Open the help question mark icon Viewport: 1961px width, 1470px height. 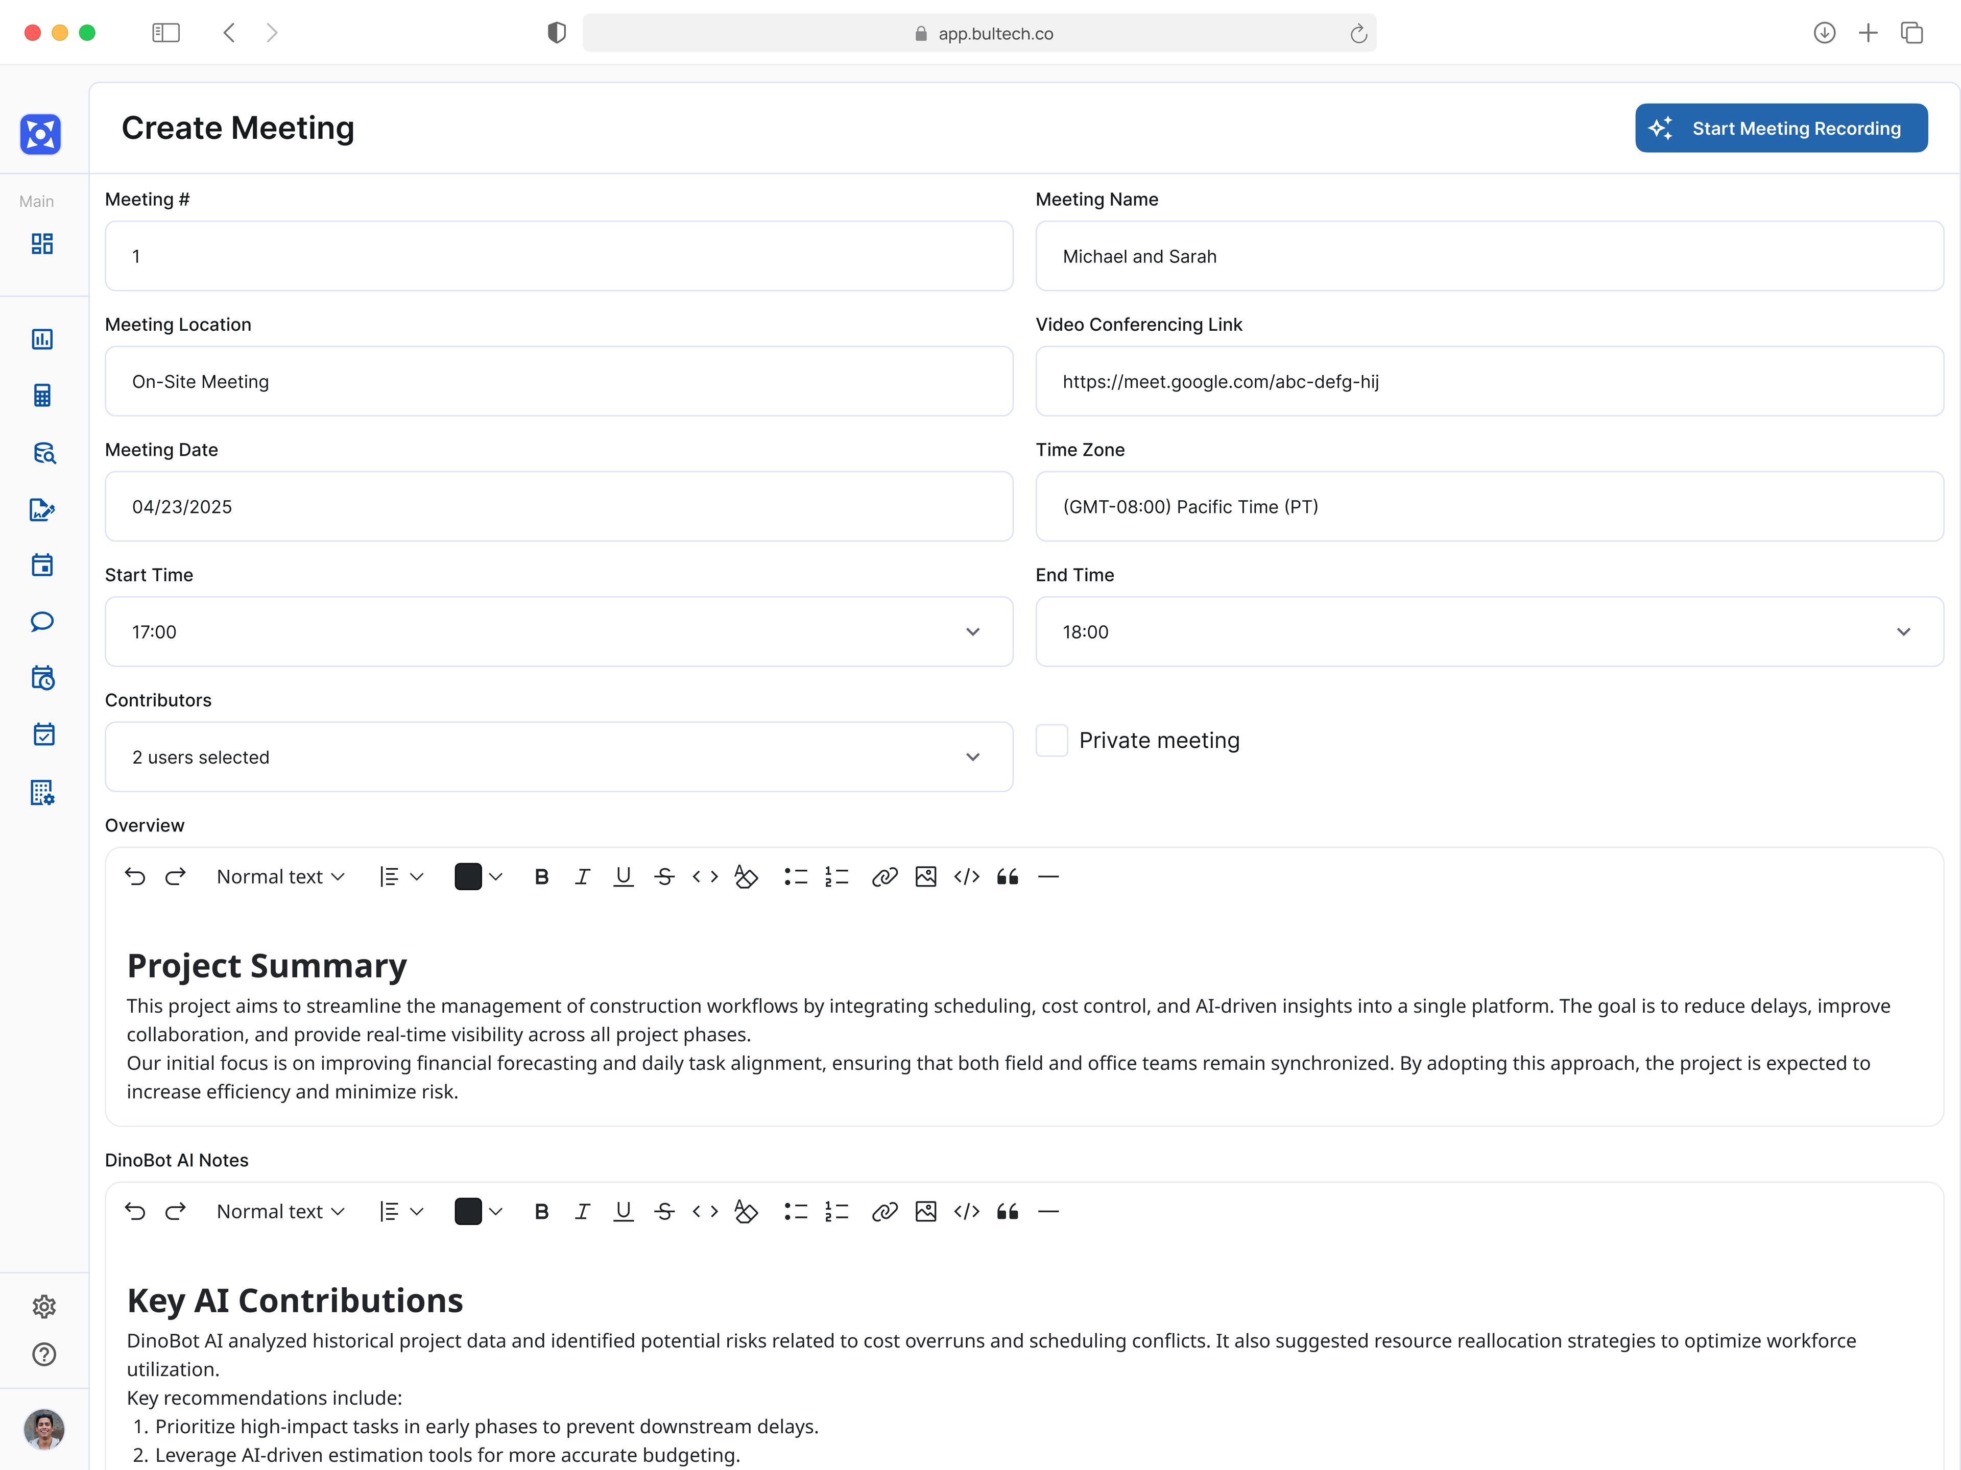coord(43,1355)
